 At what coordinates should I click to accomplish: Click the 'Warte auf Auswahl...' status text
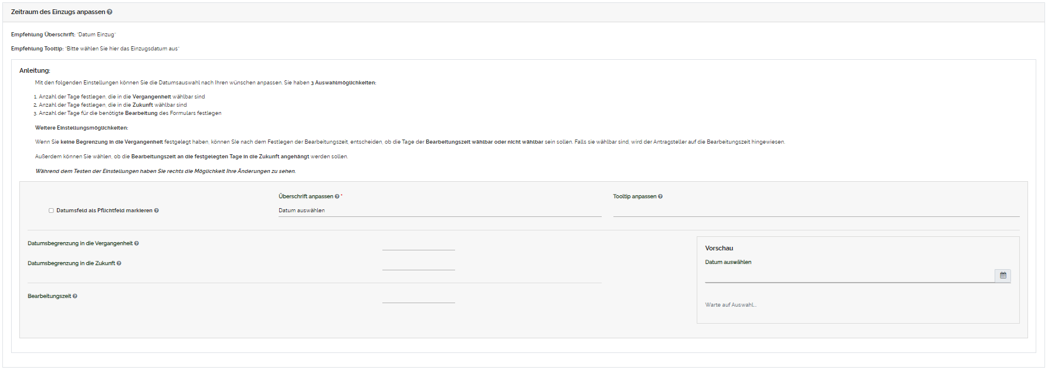click(x=731, y=305)
